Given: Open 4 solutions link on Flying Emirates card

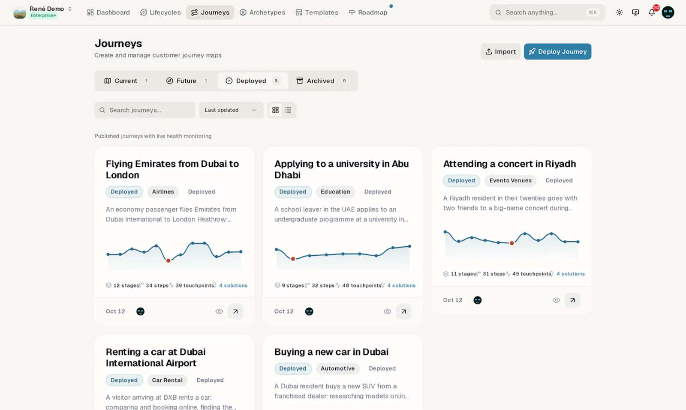Looking at the screenshot, I should coord(233,285).
